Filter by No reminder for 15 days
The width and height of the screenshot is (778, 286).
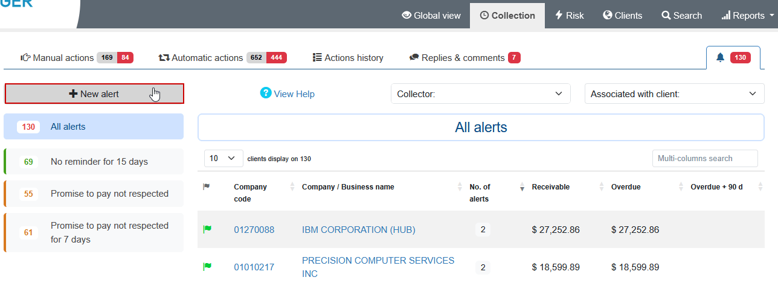(x=99, y=162)
